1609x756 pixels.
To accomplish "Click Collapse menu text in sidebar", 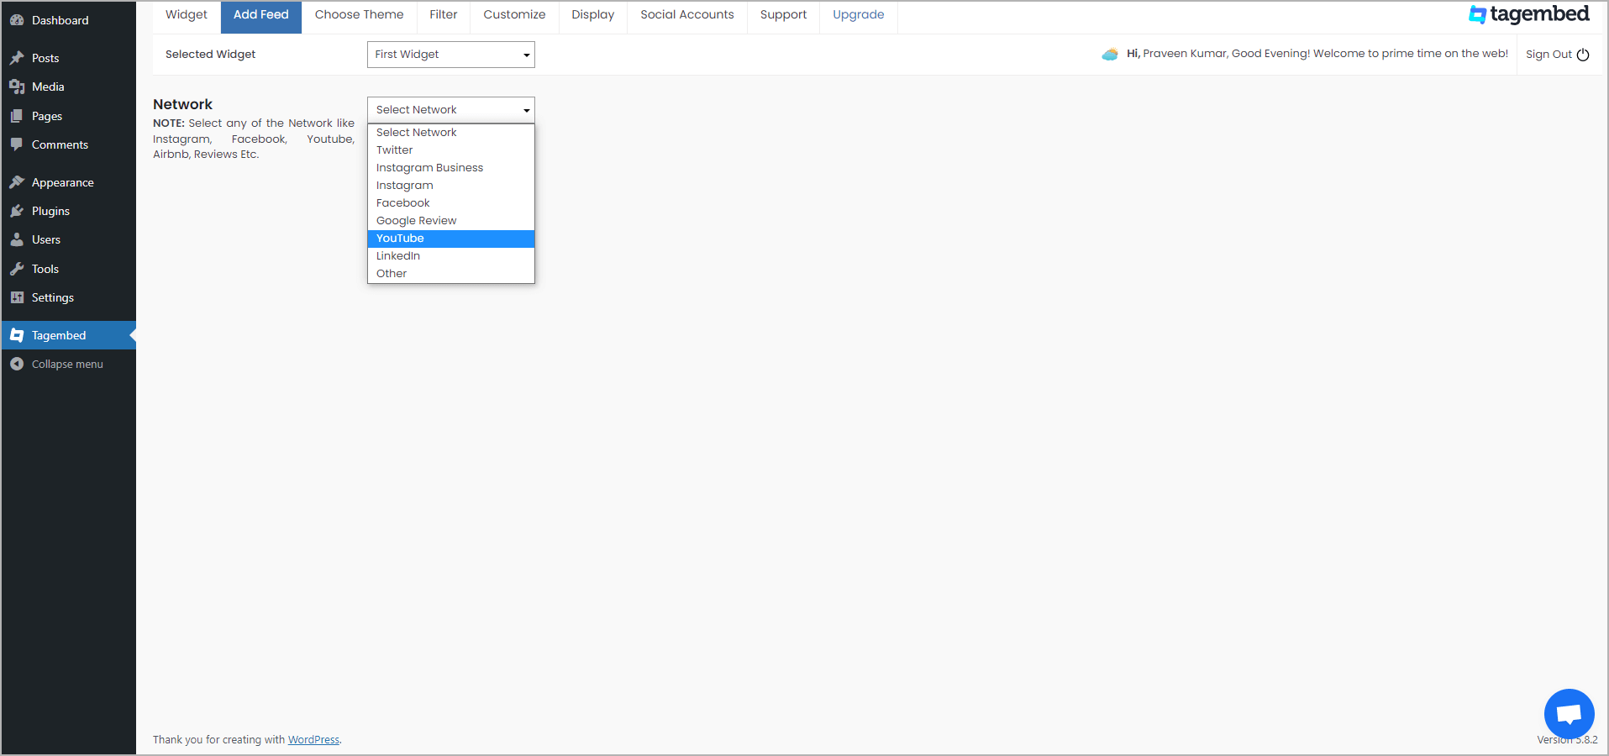I will coord(67,365).
